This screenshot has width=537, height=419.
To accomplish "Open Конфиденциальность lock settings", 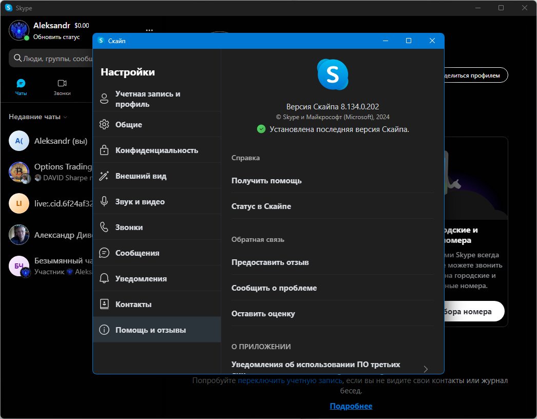I will pos(157,150).
